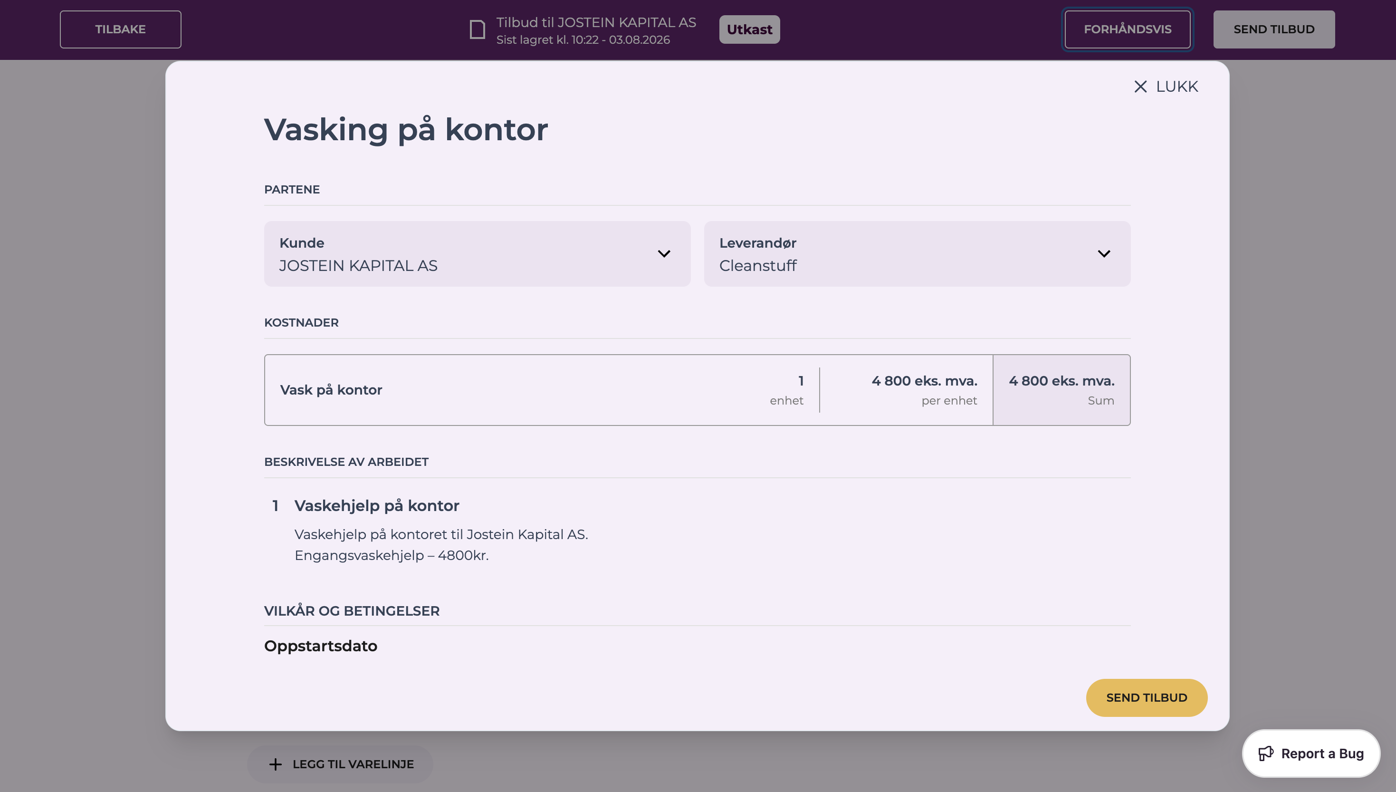Image resolution: width=1396 pixels, height=792 pixels.
Task: Expand the Kunde dropdown chevron
Action: coord(664,254)
